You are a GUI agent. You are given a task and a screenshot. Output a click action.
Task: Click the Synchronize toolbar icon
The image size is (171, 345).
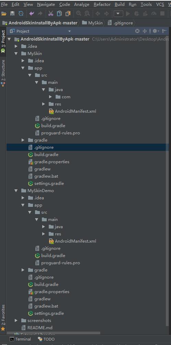(x=21, y=14)
